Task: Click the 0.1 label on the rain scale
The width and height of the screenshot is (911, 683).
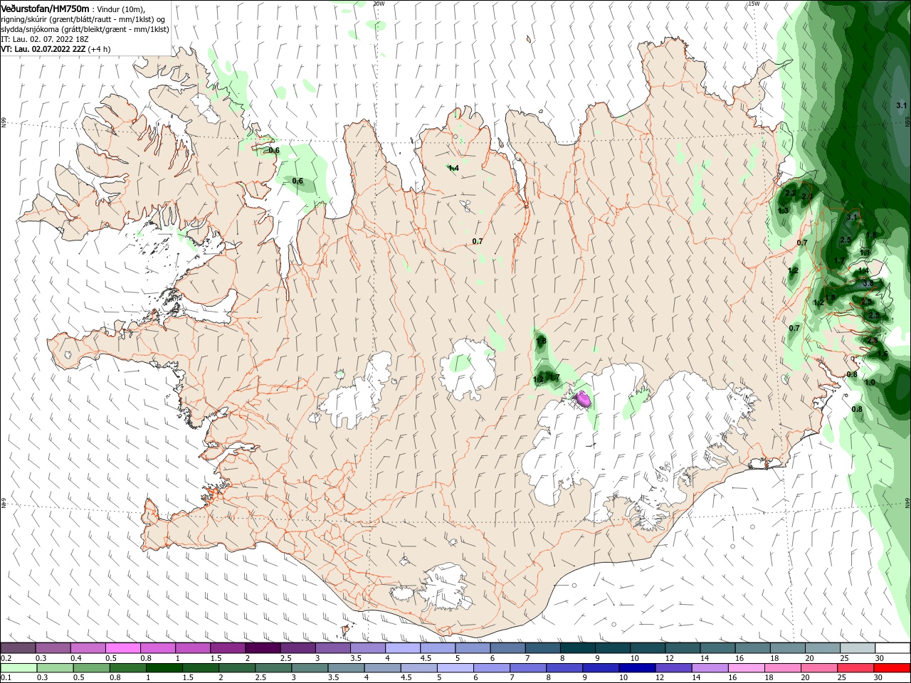Action: pyautogui.click(x=6, y=678)
